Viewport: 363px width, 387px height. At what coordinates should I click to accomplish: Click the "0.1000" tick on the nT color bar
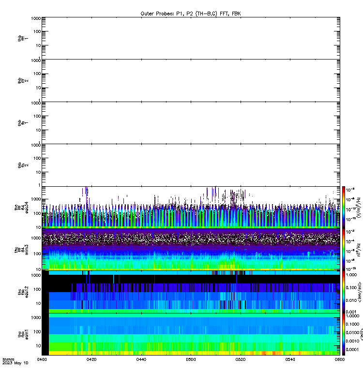(352, 324)
